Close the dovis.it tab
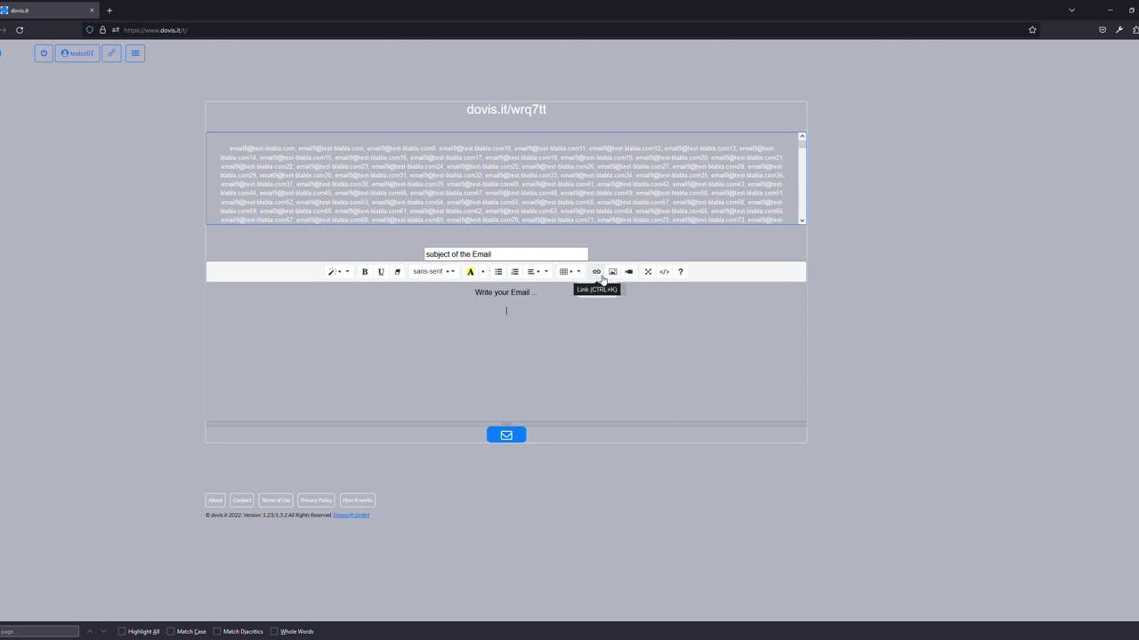 92,11
